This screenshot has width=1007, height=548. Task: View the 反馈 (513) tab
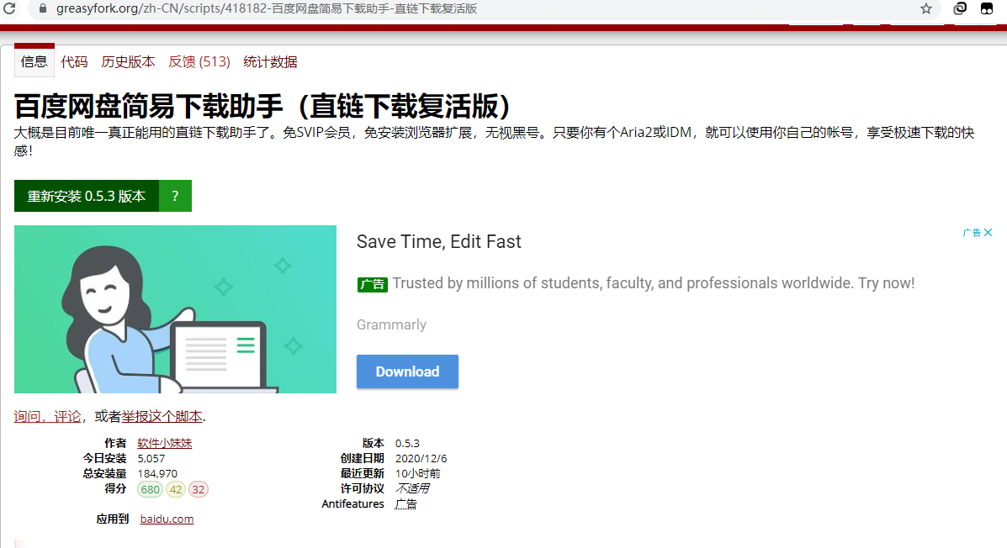[x=199, y=61]
